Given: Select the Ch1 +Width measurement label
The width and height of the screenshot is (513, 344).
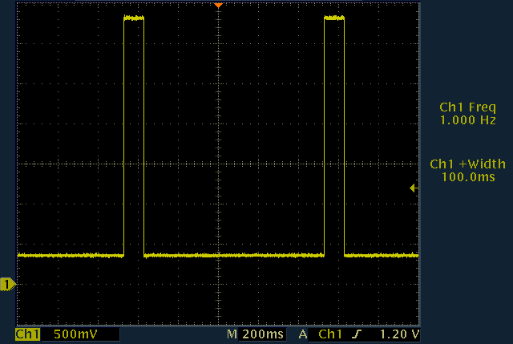Looking at the screenshot, I should [467, 164].
